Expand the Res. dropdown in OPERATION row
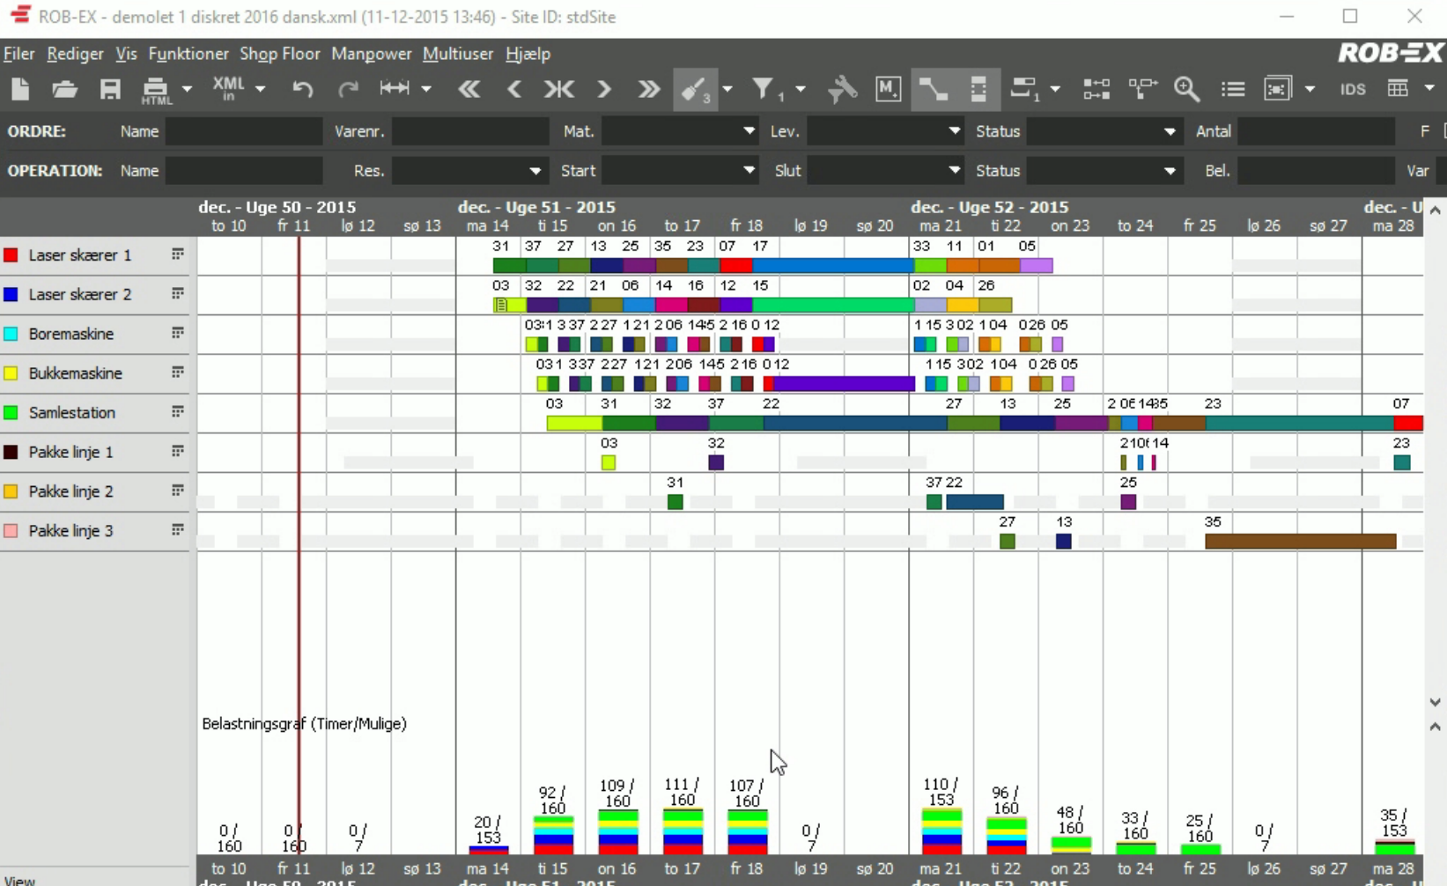This screenshot has width=1447, height=886. [x=535, y=171]
